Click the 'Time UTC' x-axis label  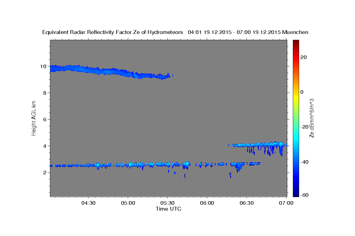click(x=168, y=209)
